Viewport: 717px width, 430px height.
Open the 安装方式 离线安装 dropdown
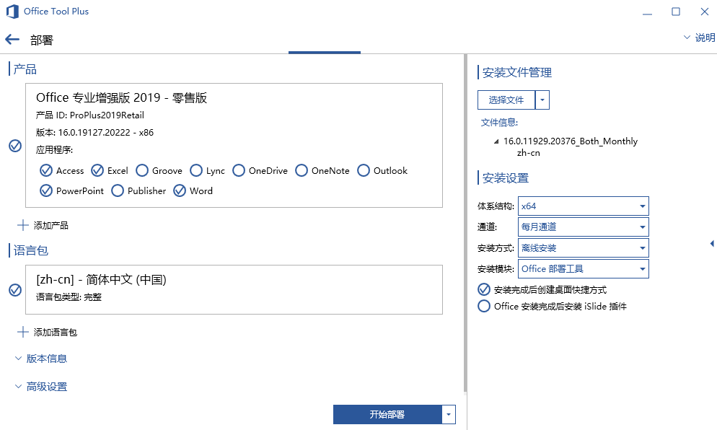(583, 248)
